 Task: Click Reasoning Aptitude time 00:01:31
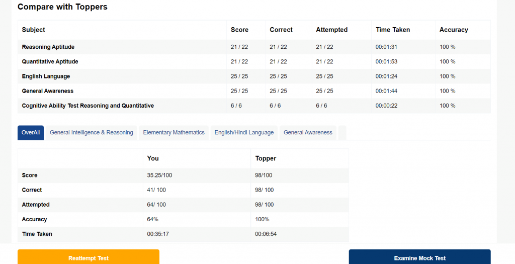coord(387,47)
